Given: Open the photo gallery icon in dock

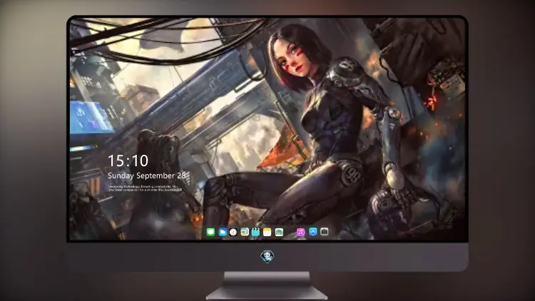Looking at the screenshot, I should click(x=279, y=232).
